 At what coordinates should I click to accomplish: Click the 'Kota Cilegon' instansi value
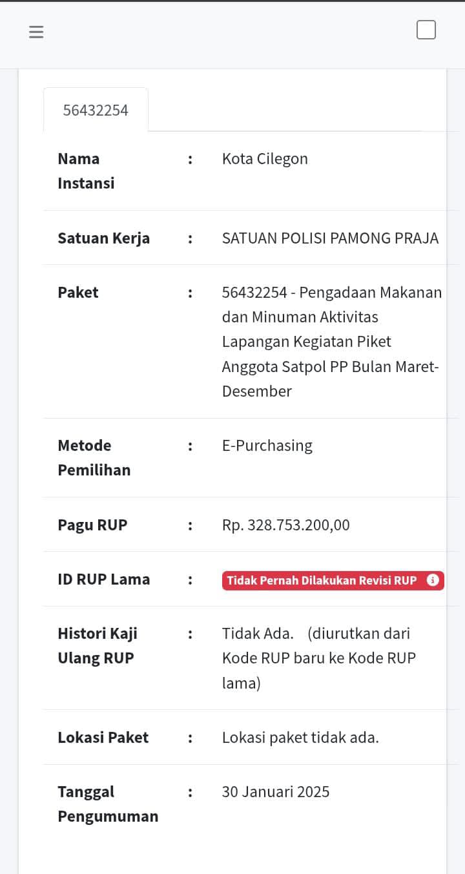coord(265,159)
